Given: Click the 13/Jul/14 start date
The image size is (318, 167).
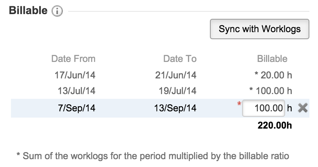Looking at the screenshot, I should pyautogui.click(x=76, y=91).
